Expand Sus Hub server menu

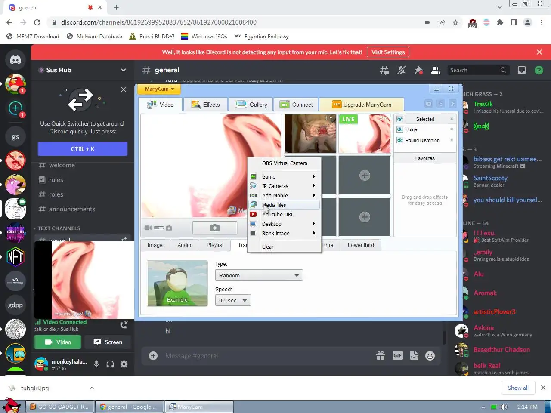tap(124, 70)
